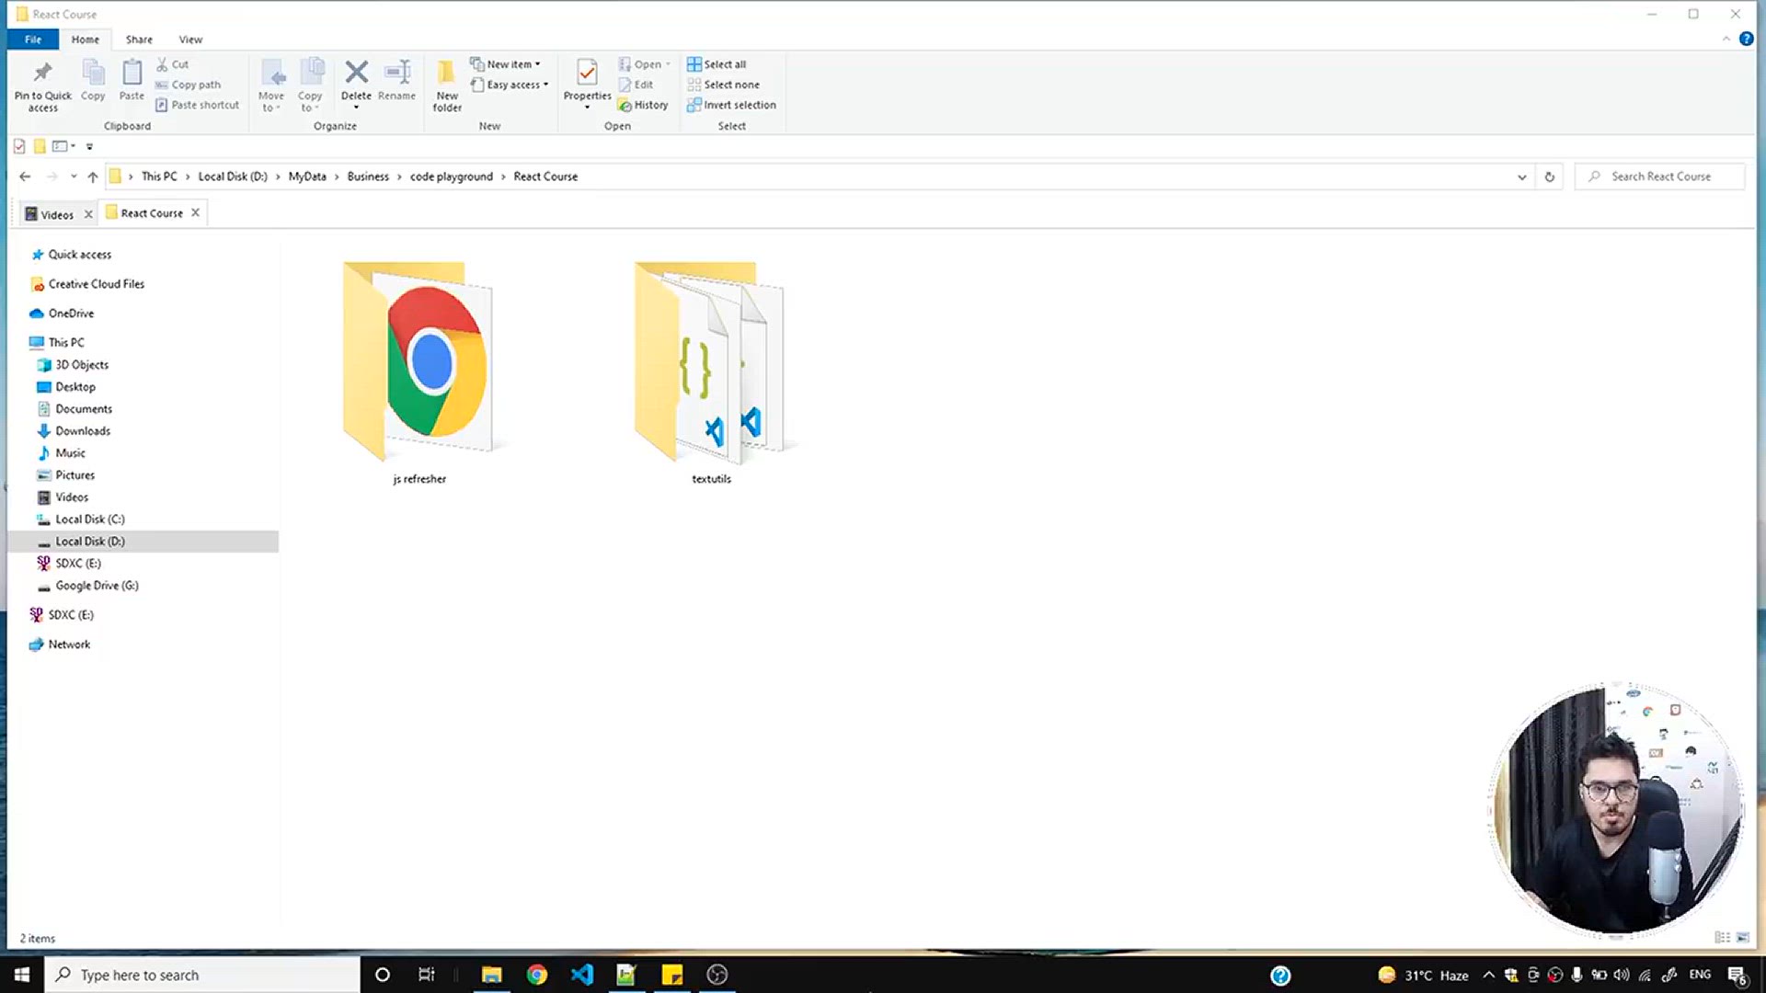Collapse the ribbon with the chevron
1766x993 pixels.
(x=1726, y=39)
